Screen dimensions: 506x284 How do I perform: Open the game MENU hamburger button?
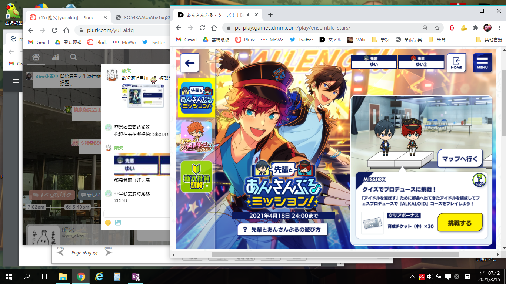[482, 63]
